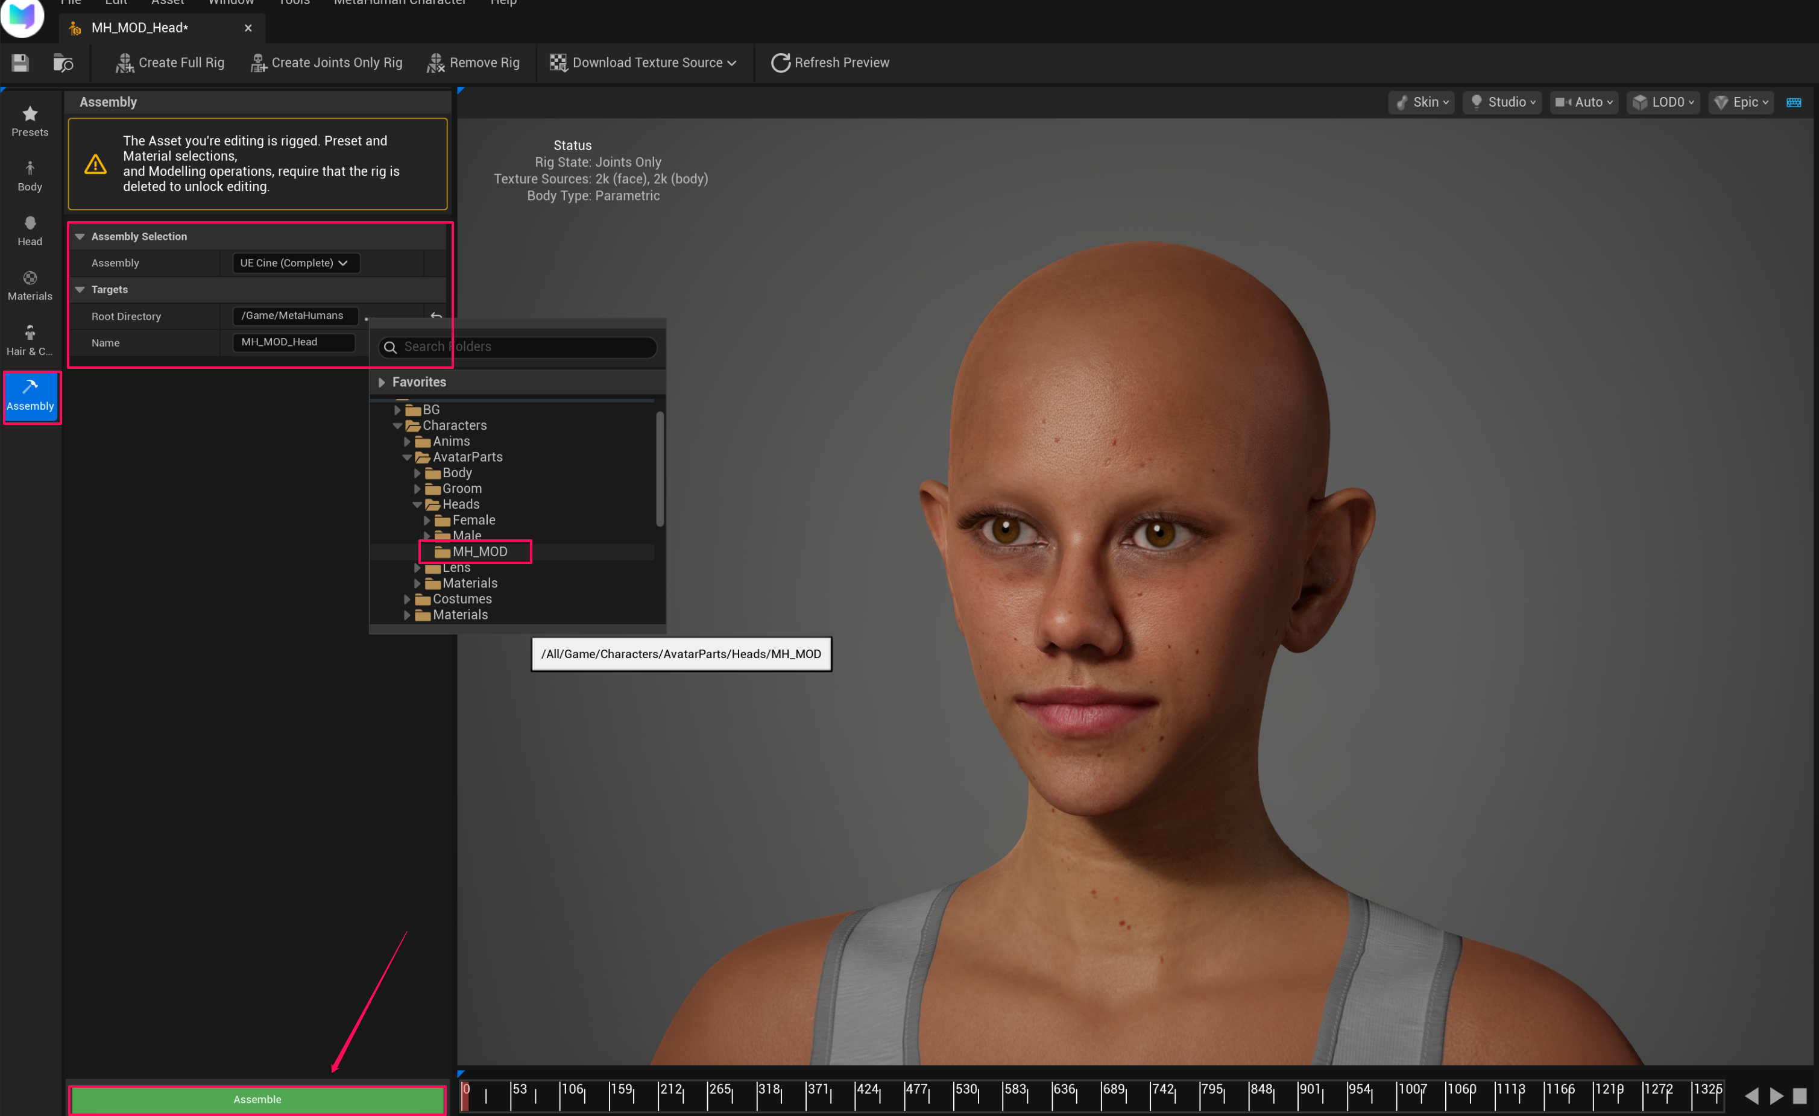Click the play forward button on timeline
1819x1116 pixels.
[x=1776, y=1096]
